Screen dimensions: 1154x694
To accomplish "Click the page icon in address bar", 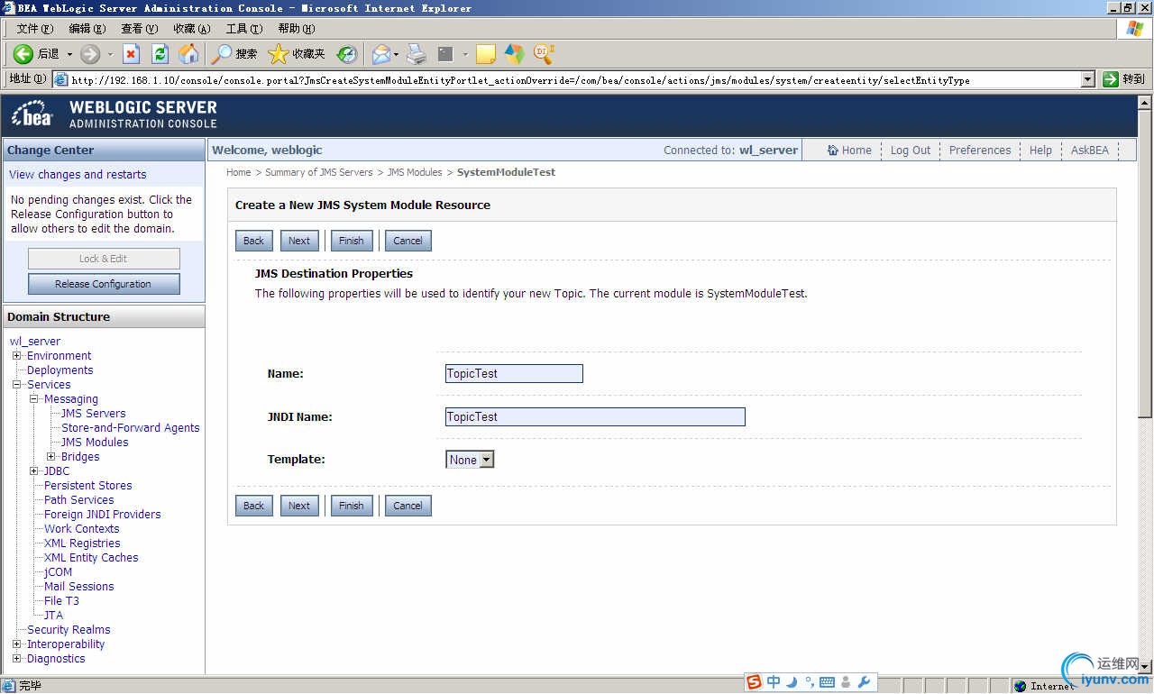I will [61, 79].
